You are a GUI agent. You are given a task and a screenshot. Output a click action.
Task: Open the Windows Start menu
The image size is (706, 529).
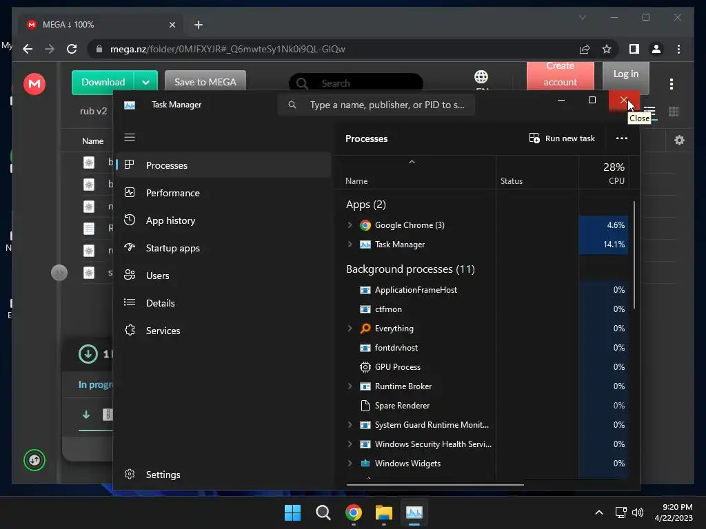[x=292, y=512]
